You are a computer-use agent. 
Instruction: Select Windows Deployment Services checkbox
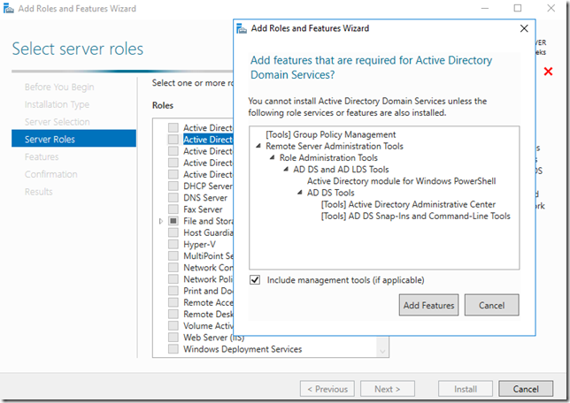point(173,349)
